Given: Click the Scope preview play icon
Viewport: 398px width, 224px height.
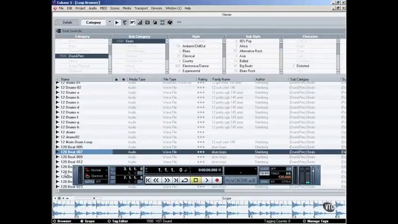Looking at the screenshot, I should pos(55,198).
